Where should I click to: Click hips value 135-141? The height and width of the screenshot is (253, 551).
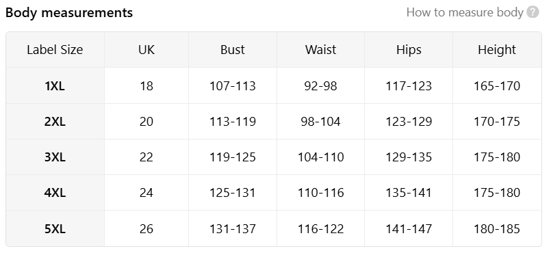[x=409, y=193]
